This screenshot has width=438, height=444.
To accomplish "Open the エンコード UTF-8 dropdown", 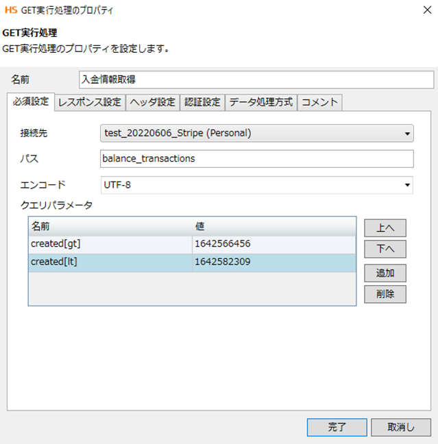I will 256,185.
